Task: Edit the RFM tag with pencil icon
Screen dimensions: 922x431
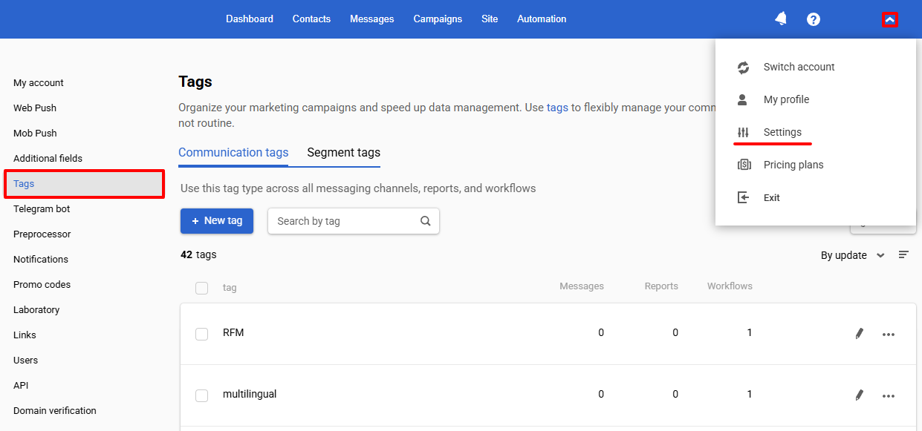Action: 860,334
